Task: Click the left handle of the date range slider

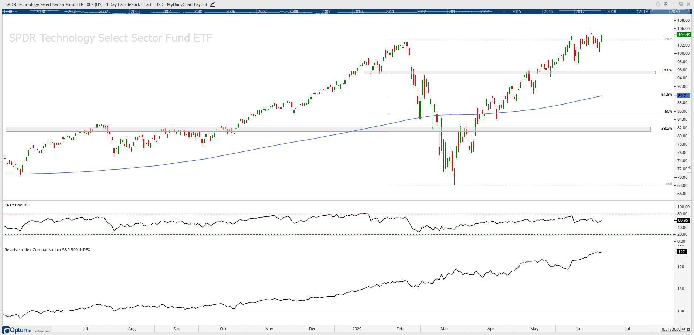Action: coord(652,11)
